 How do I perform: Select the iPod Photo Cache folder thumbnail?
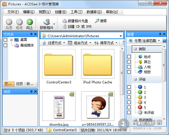(98, 64)
